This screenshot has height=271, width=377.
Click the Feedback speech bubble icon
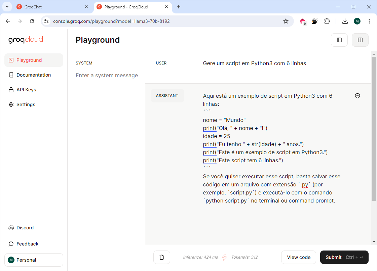click(11, 244)
